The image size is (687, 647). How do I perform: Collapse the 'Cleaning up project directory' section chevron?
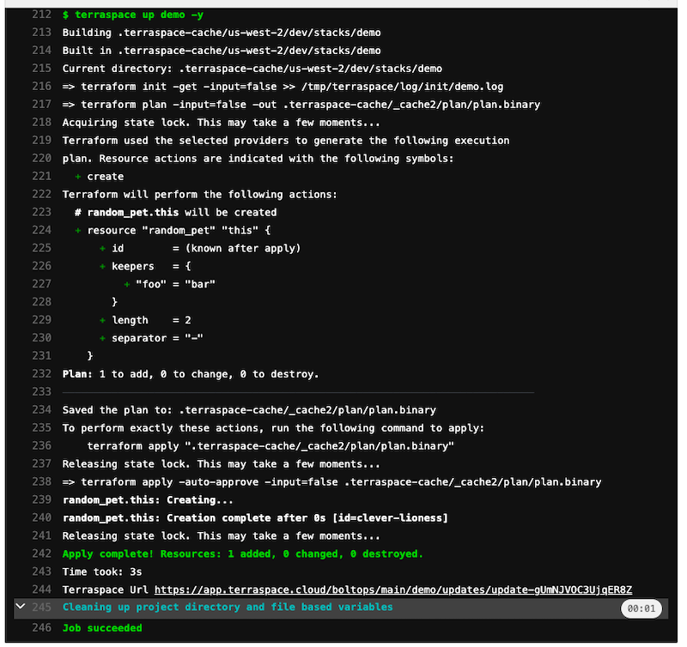[20, 607]
